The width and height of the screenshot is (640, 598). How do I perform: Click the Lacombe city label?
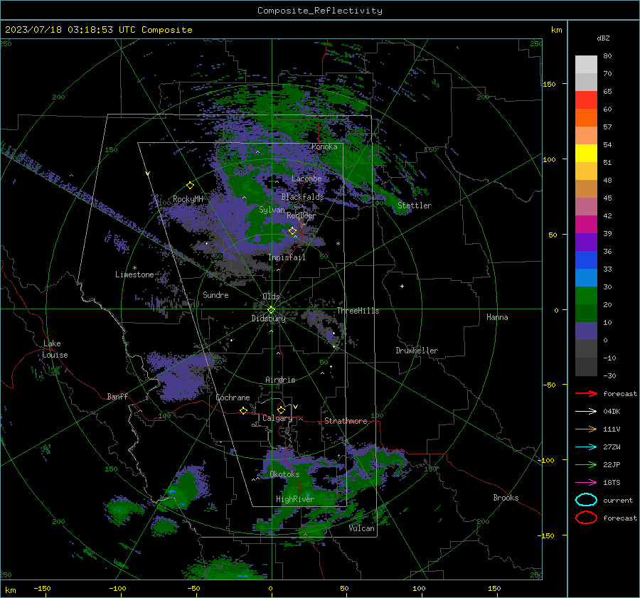point(306,178)
